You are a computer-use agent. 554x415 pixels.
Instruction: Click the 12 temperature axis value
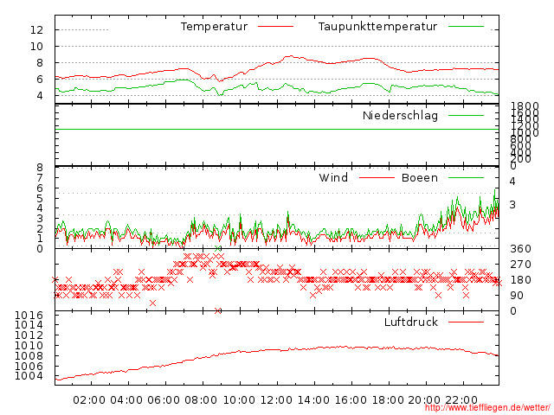pos(36,30)
